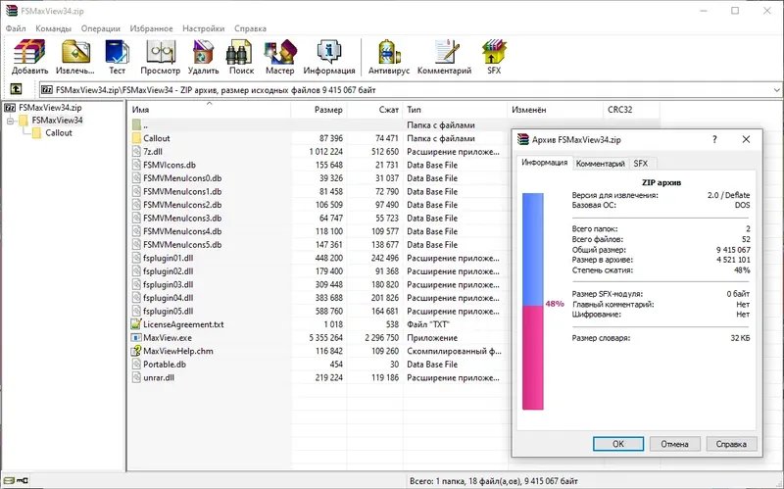
Task: Collapse the FSMaxView34 tree node
Action: (10, 121)
